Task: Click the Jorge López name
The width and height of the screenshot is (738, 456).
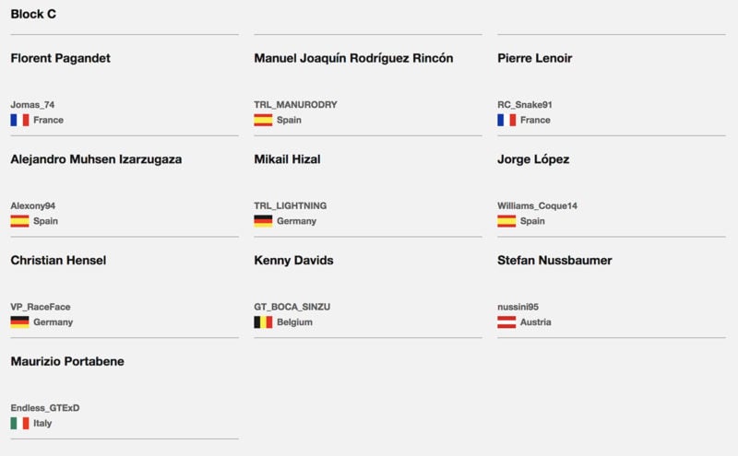Action: click(533, 159)
